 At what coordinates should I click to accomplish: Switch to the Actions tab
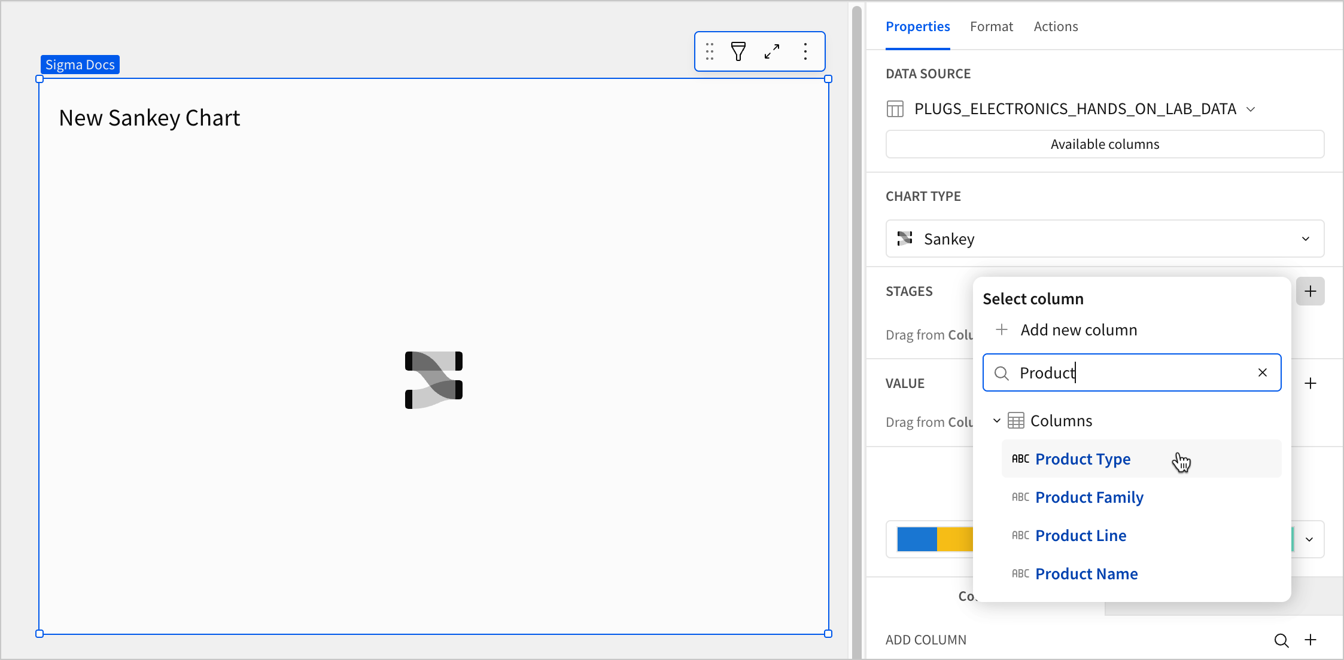coord(1056,26)
